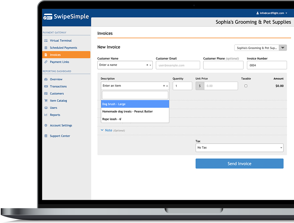
Task: Click the Customer Phone input field
Action: coord(223,65)
